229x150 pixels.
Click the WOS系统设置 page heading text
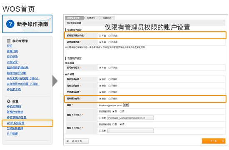point(74,23)
